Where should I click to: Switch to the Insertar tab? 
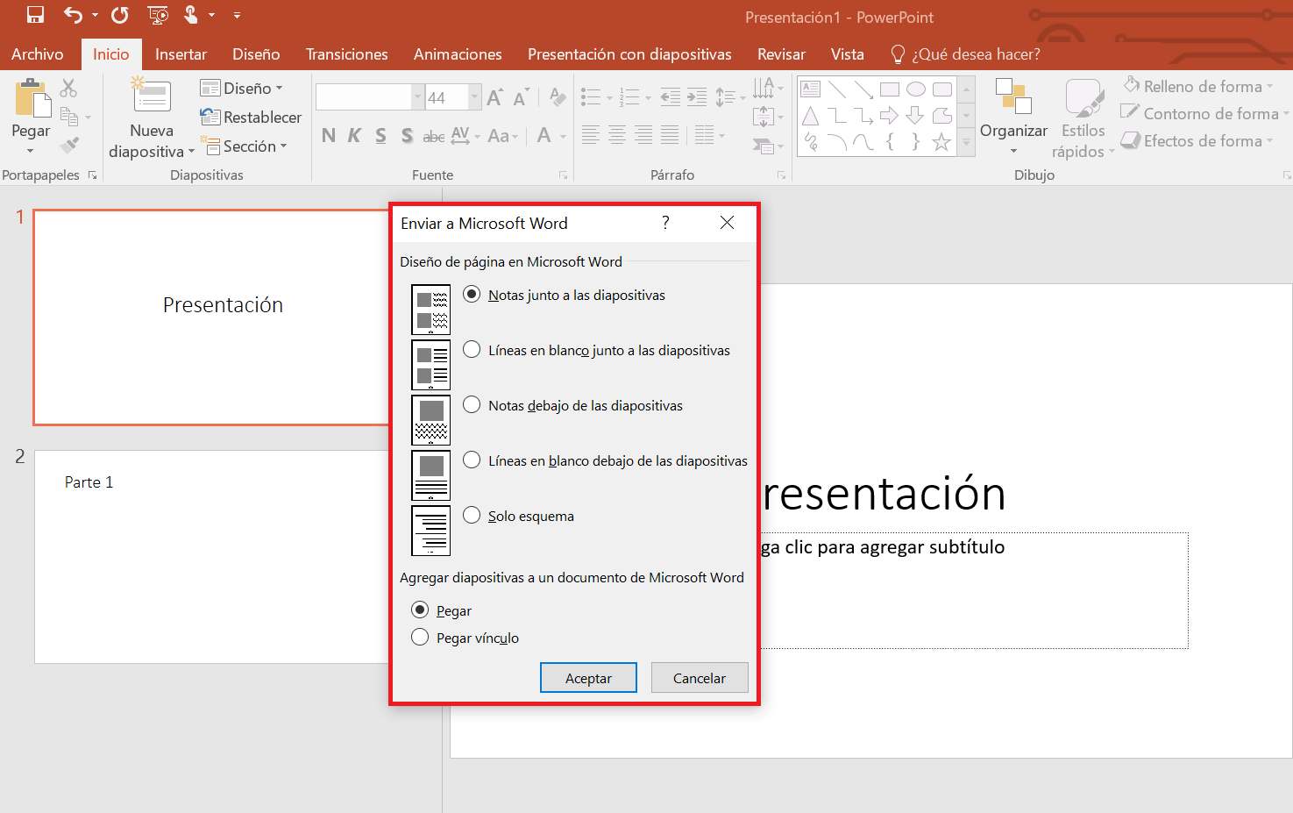pos(181,54)
